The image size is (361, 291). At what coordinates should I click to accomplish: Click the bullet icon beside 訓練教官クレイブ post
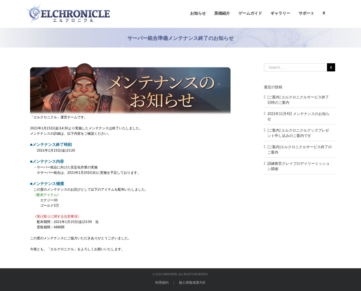265,163
